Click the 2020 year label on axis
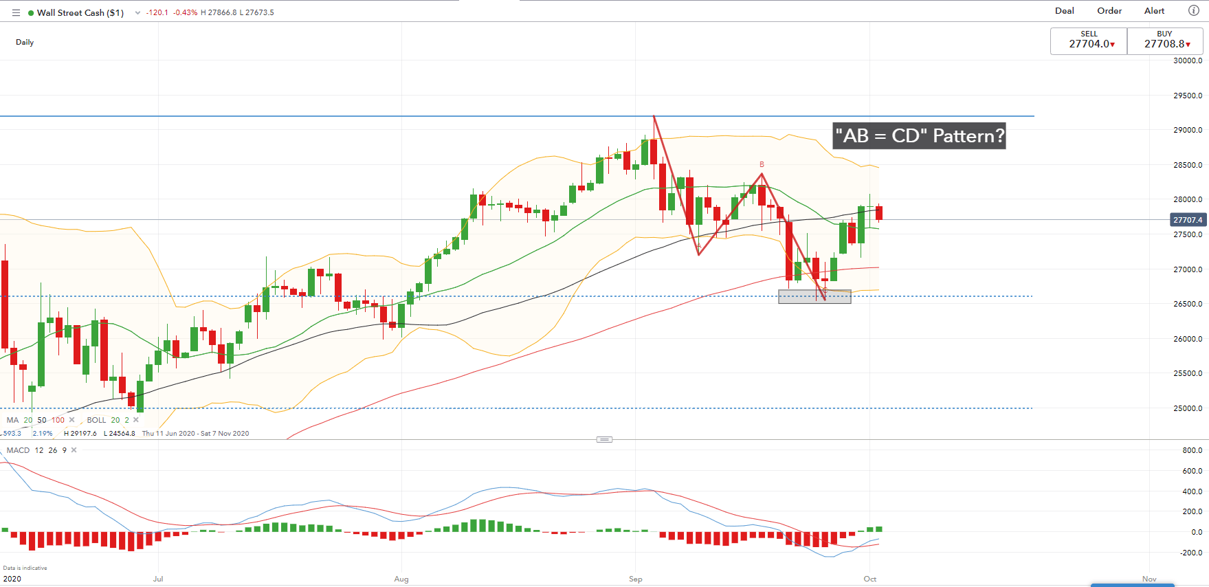This screenshot has width=1209, height=587. click(12, 579)
